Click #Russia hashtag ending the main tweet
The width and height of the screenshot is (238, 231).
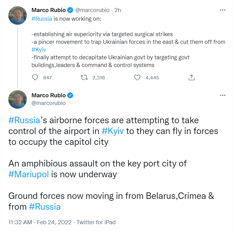pyautogui.click(x=45, y=206)
